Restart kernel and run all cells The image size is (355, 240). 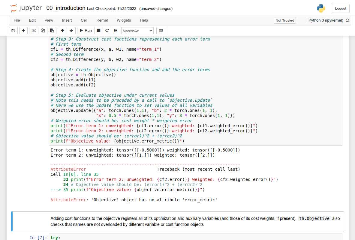click(x=115, y=30)
